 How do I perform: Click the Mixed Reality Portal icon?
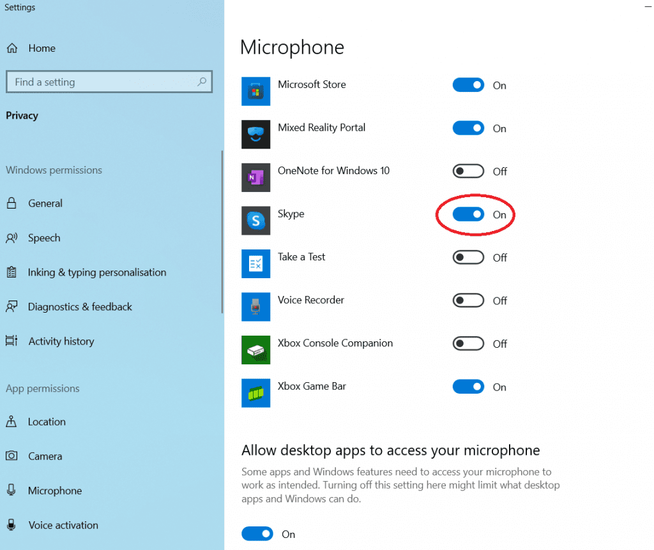[x=255, y=135]
